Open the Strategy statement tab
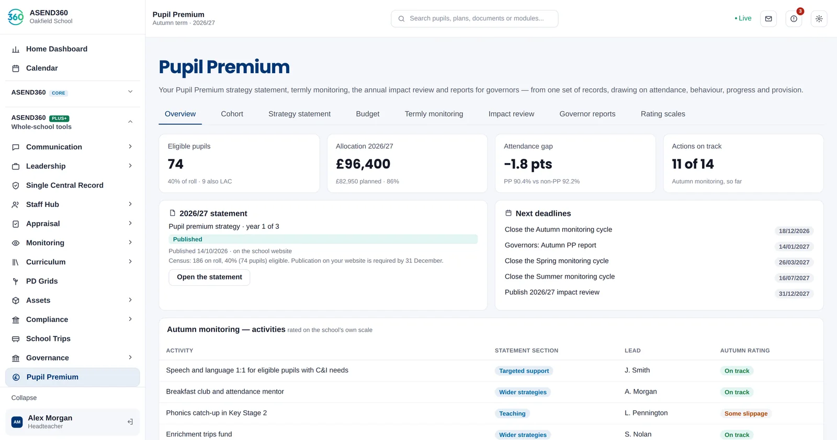 click(x=299, y=114)
